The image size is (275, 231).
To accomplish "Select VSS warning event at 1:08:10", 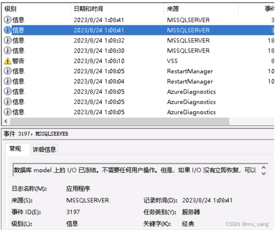I will coord(138,61).
